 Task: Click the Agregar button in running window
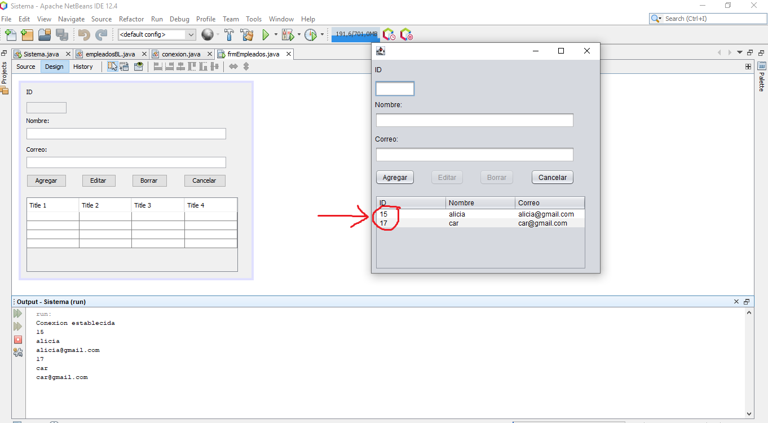point(395,177)
